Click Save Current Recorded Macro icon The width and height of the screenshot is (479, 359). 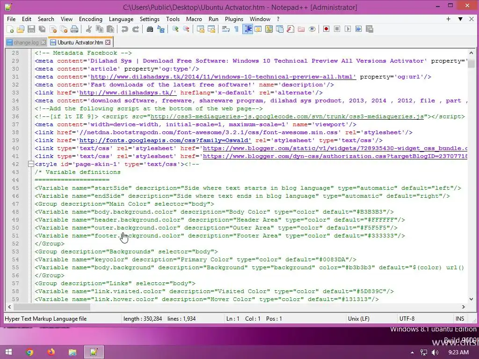tap(370, 29)
